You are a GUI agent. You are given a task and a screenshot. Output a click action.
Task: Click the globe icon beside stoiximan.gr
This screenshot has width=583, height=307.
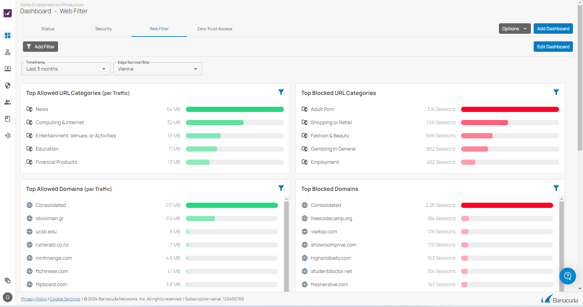pyautogui.click(x=30, y=218)
